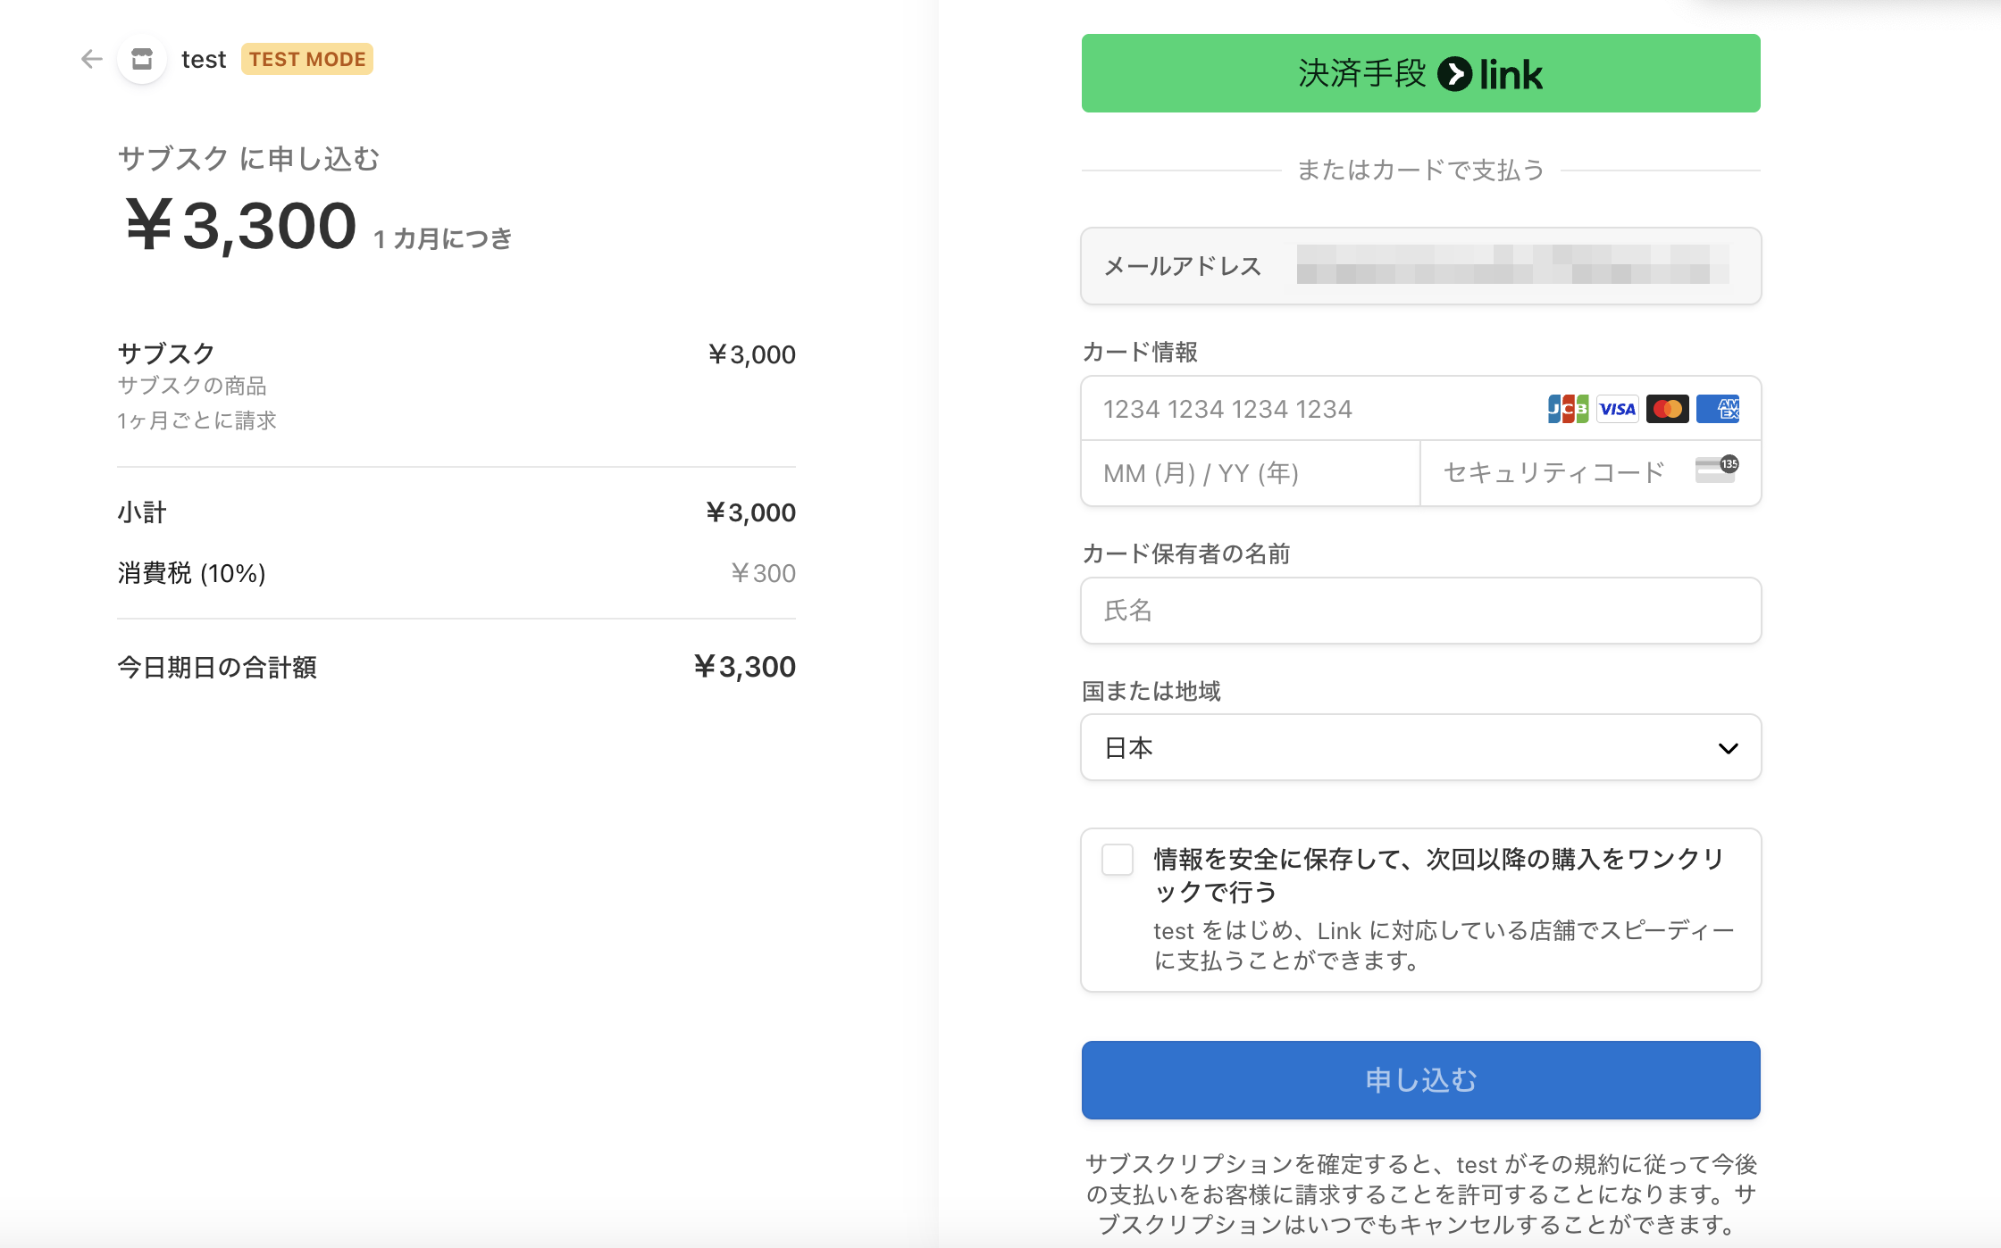
Task: Click the TEST MODE badge
Action: click(306, 59)
